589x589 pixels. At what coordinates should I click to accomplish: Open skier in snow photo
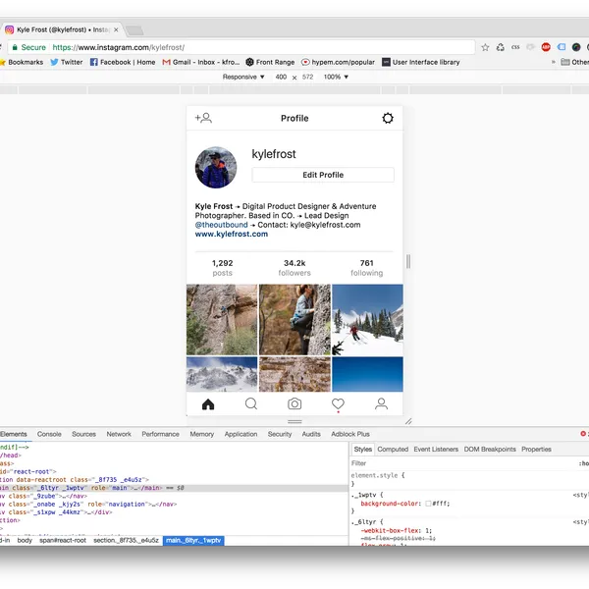point(367,320)
